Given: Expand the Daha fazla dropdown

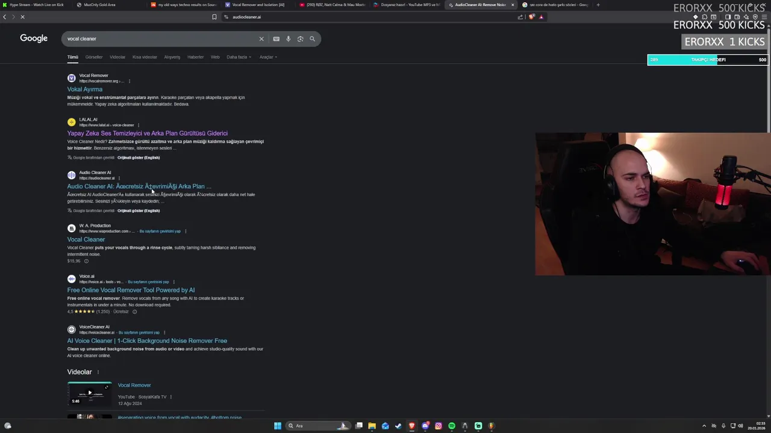Looking at the screenshot, I should tap(239, 57).
